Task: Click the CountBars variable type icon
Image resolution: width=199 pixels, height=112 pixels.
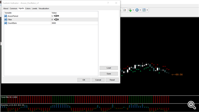Action: [x=6, y=23]
